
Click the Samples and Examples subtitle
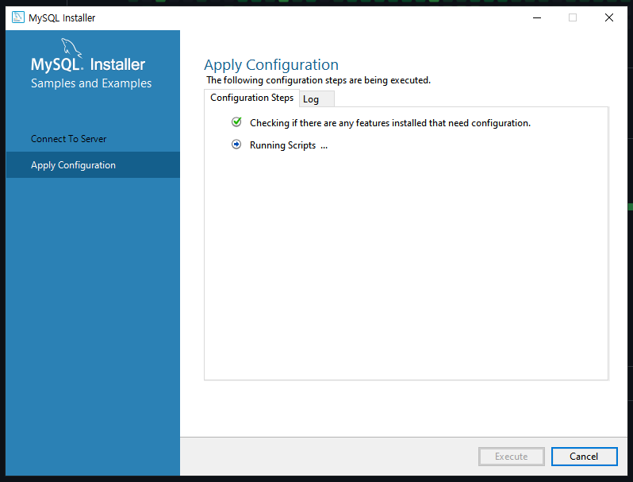[x=91, y=83]
